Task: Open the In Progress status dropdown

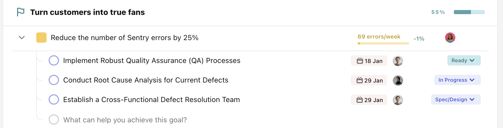Action: [457, 80]
